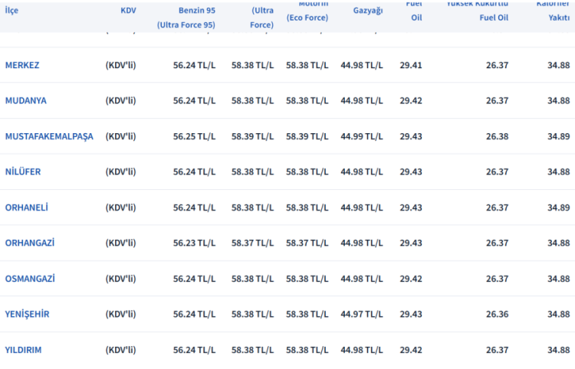Click the MUDANYA district link

[x=25, y=100]
